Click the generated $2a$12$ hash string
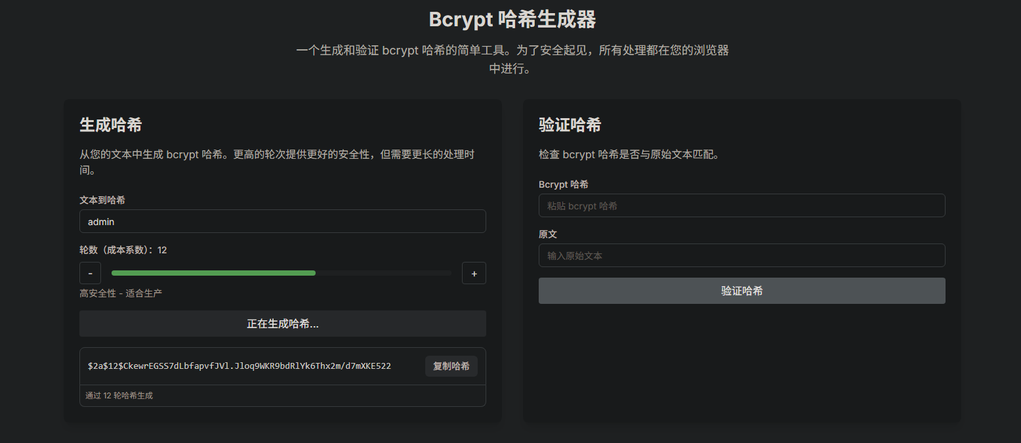 (x=240, y=366)
